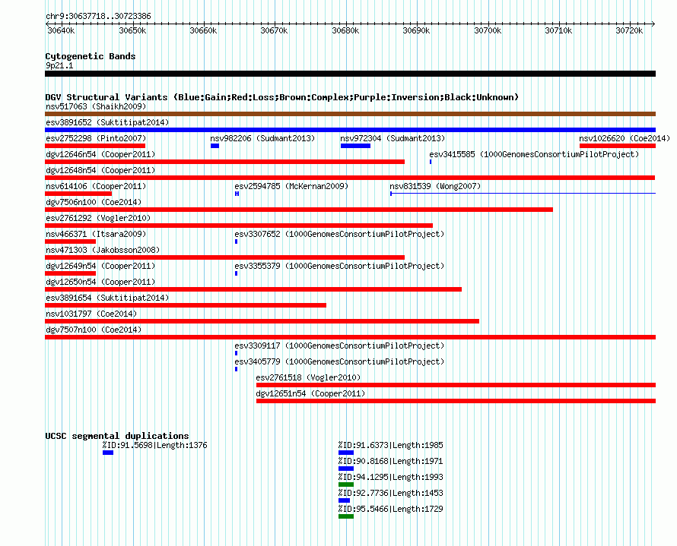This screenshot has width=677, height=546.
Task: Select the small blue nsv982206 gain bar
Action: [215, 146]
